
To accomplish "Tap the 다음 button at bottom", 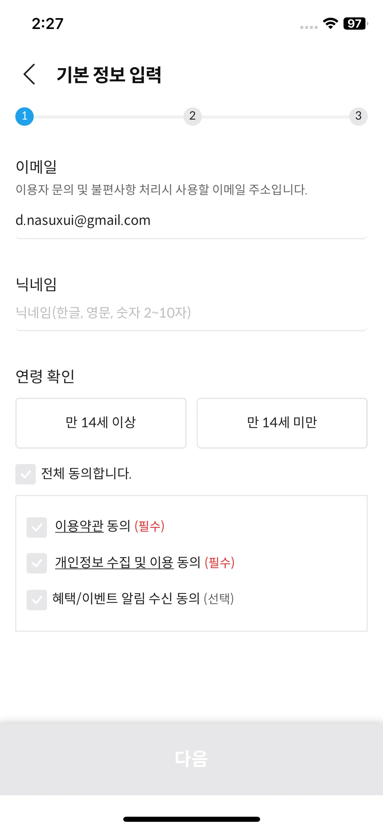I will coord(191,759).
